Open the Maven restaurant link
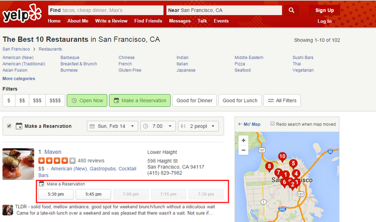Viewport: 376px width, 222px height. (53, 152)
